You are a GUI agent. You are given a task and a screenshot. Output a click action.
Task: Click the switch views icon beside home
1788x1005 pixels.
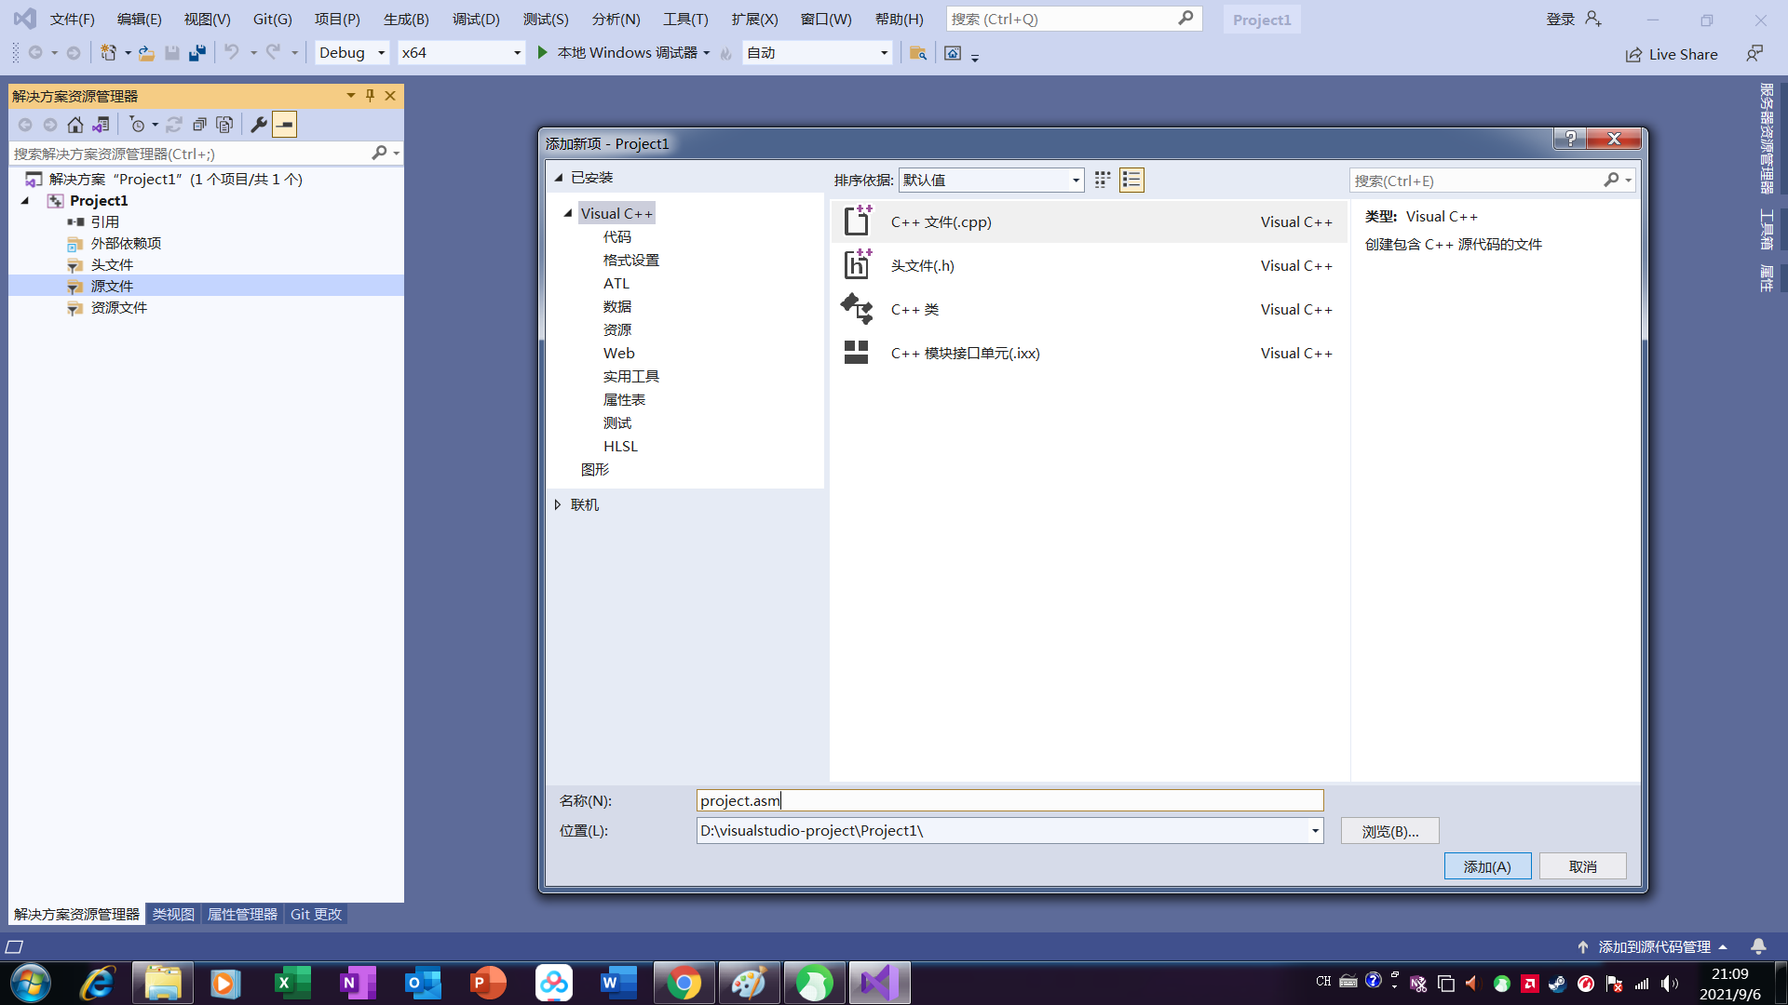(x=101, y=125)
